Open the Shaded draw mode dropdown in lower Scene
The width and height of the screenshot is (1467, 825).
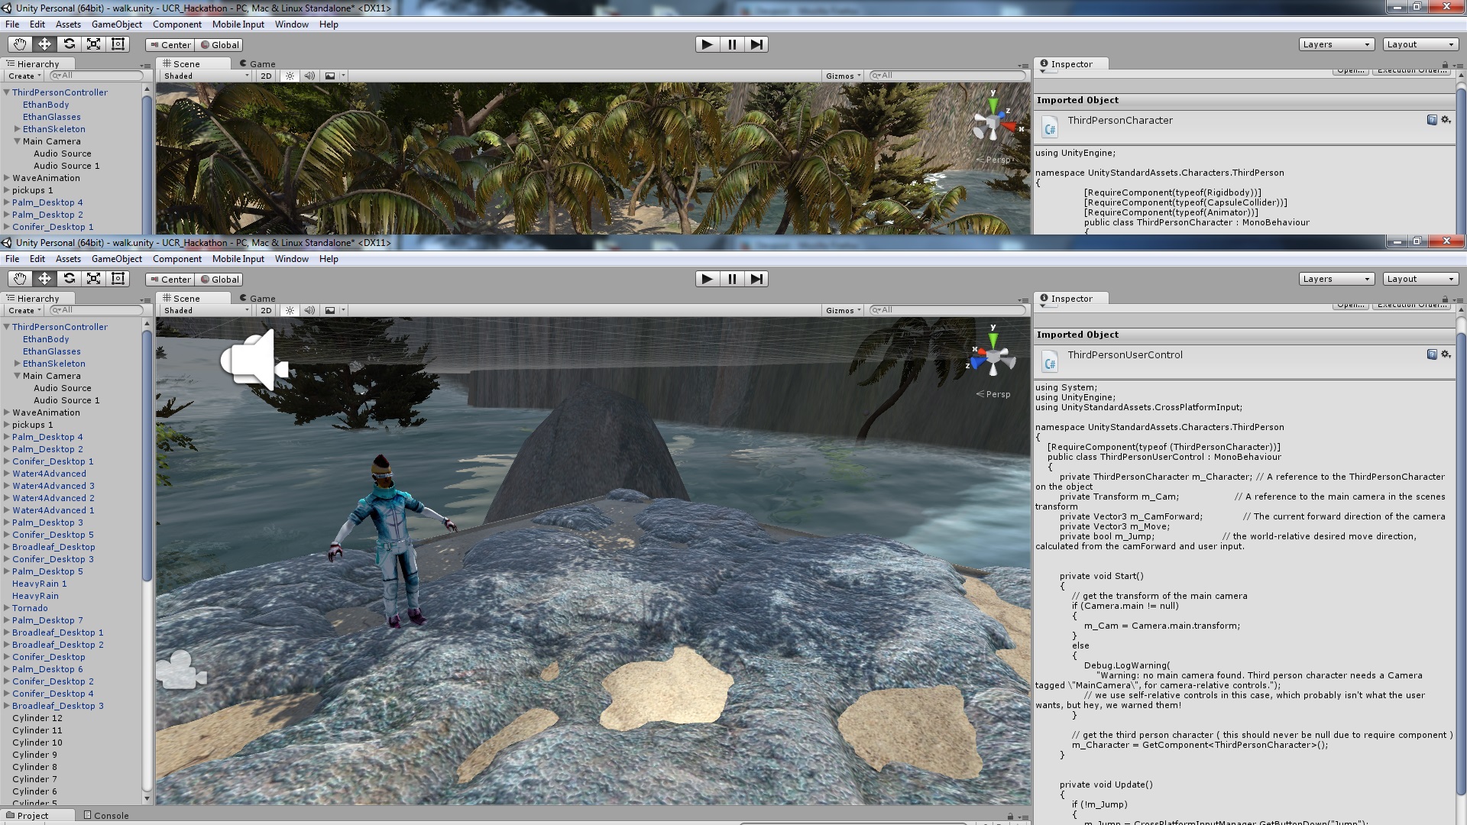tap(206, 310)
